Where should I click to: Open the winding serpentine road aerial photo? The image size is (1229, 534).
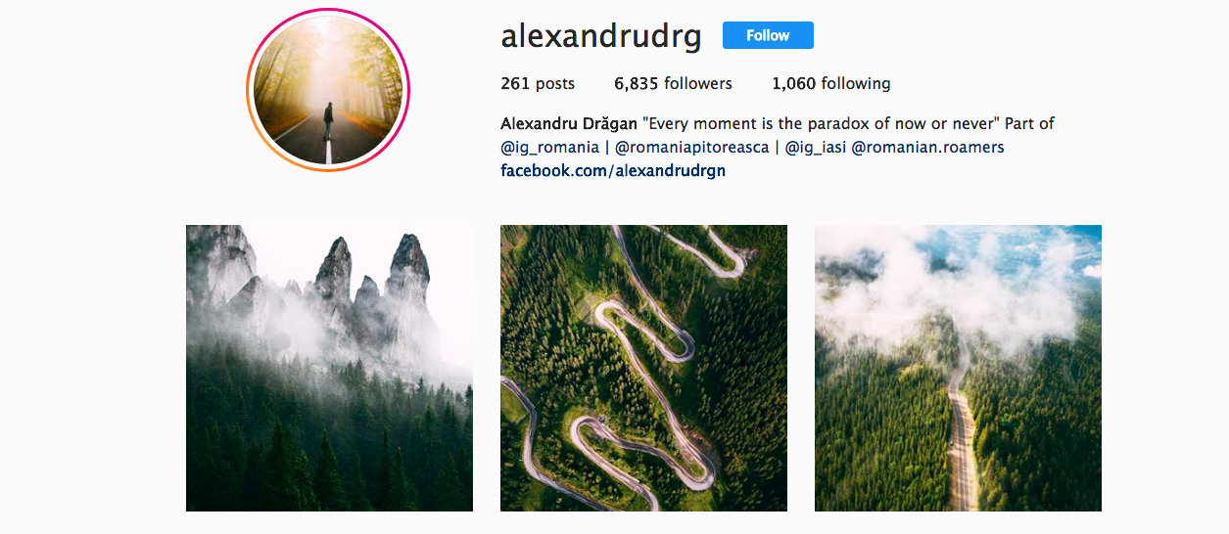coord(643,368)
